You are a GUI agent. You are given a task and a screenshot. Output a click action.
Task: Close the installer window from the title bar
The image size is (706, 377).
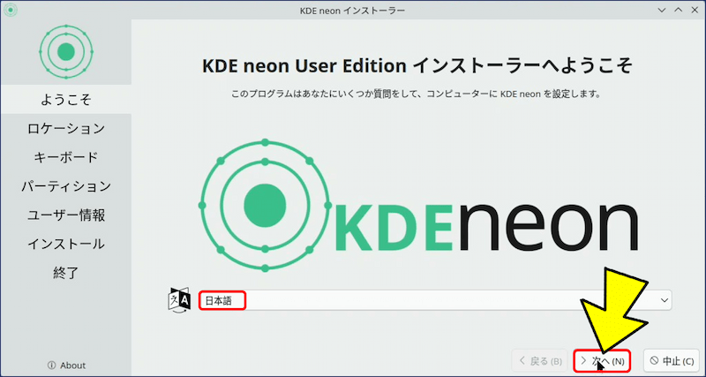pyautogui.click(x=695, y=9)
